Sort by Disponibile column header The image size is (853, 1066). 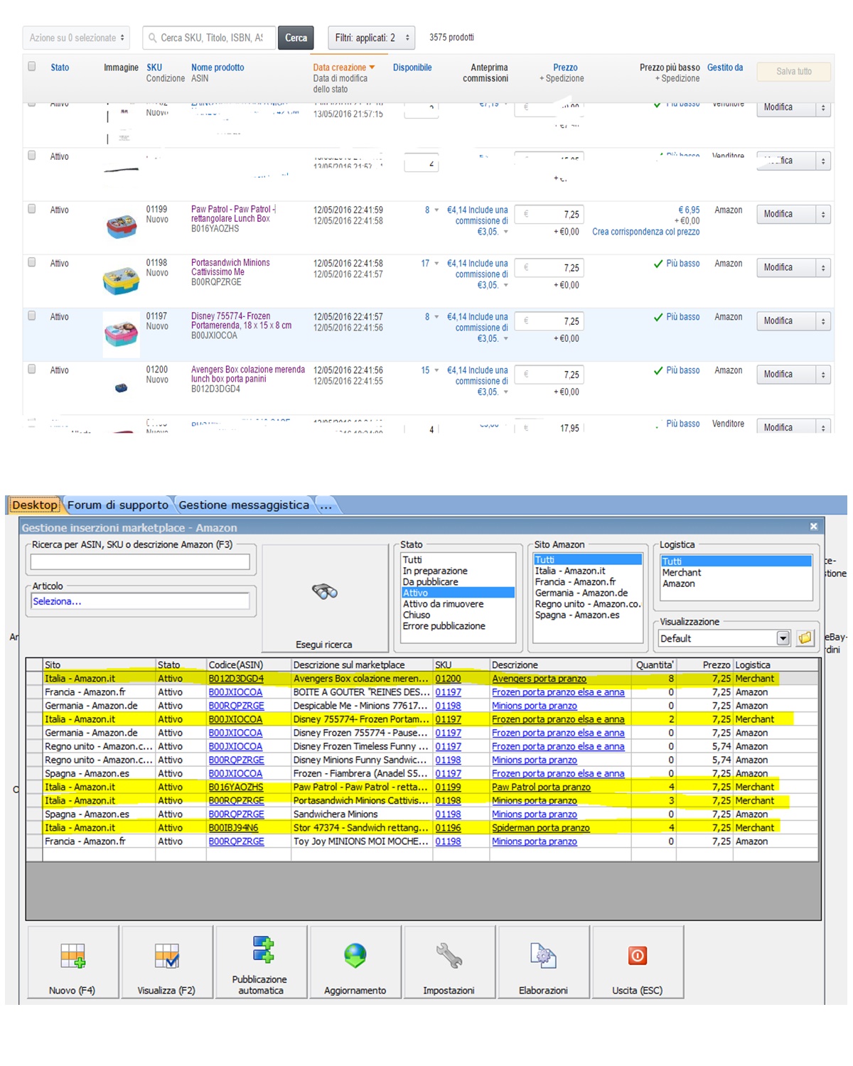pyautogui.click(x=412, y=68)
